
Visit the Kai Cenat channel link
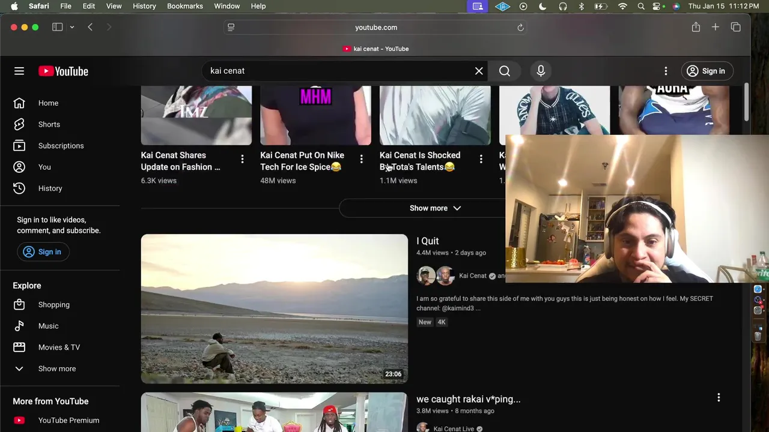pyautogui.click(x=473, y=276)
